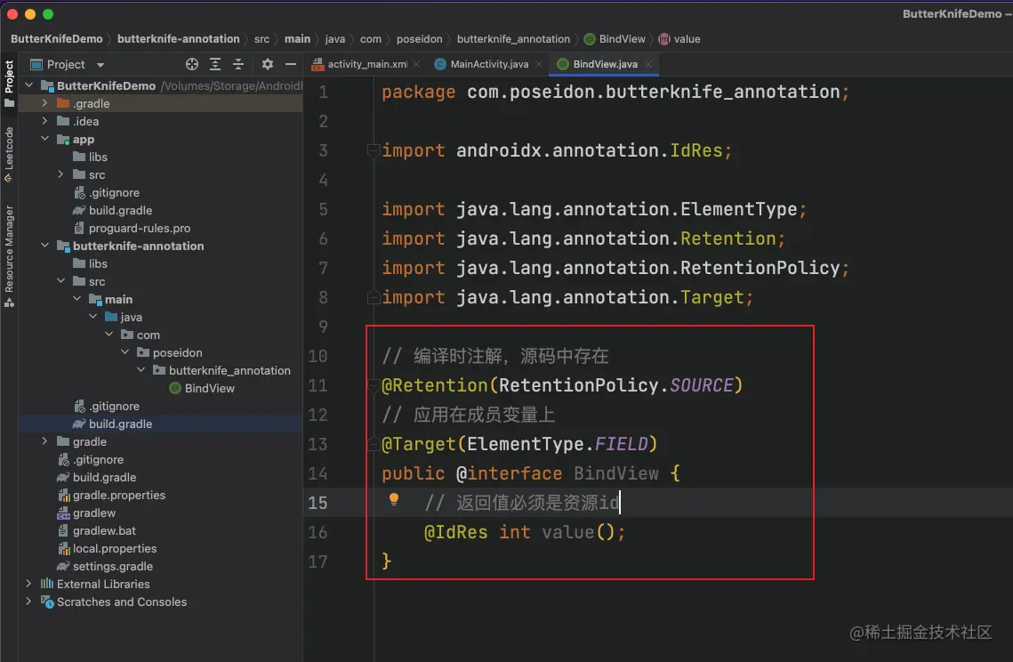Click the window zoom green button

48,13
